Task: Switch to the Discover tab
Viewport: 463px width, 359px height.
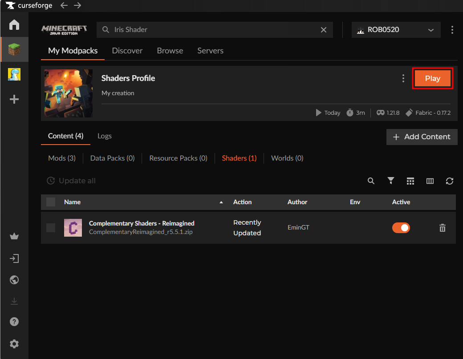Action: (x=127, y=51)
